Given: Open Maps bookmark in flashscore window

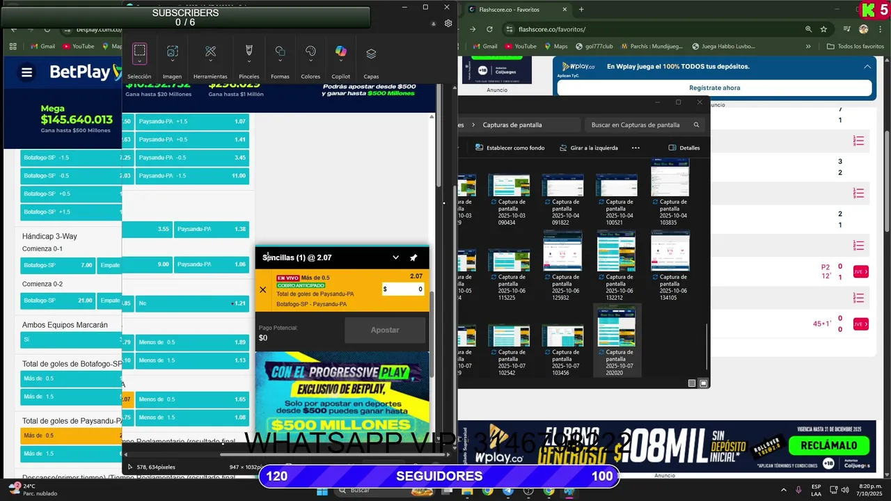Looking at the screenshot, I should point(555,46).
